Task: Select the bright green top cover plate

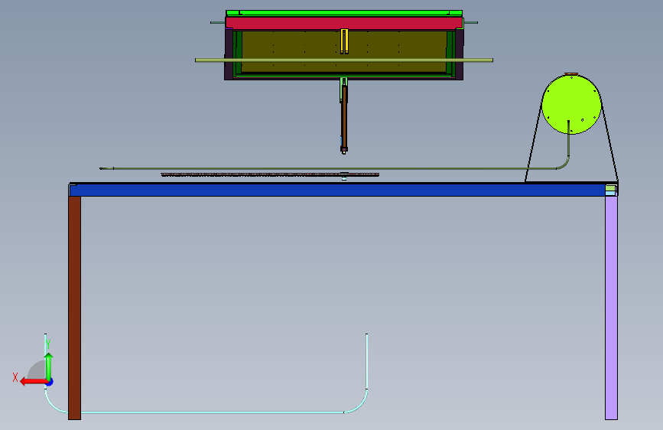Action: [344, 13]
